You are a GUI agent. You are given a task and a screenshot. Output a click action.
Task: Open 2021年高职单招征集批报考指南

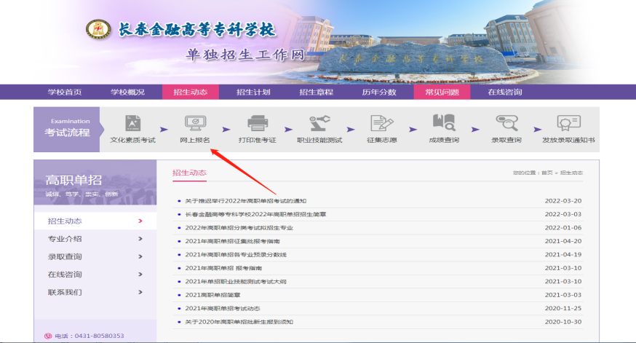tap(232, 241)
